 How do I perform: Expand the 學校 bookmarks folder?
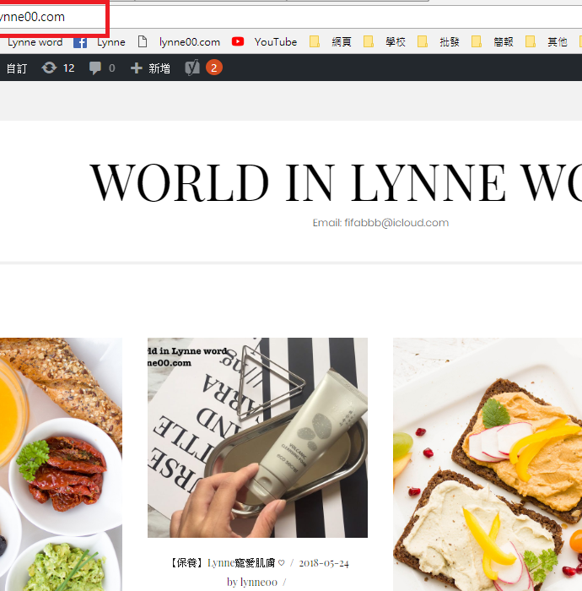coord(385,42)
